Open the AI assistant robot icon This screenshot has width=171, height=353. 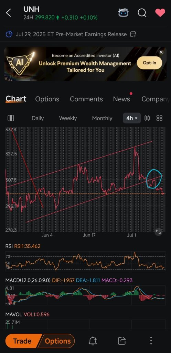[124, 13]
